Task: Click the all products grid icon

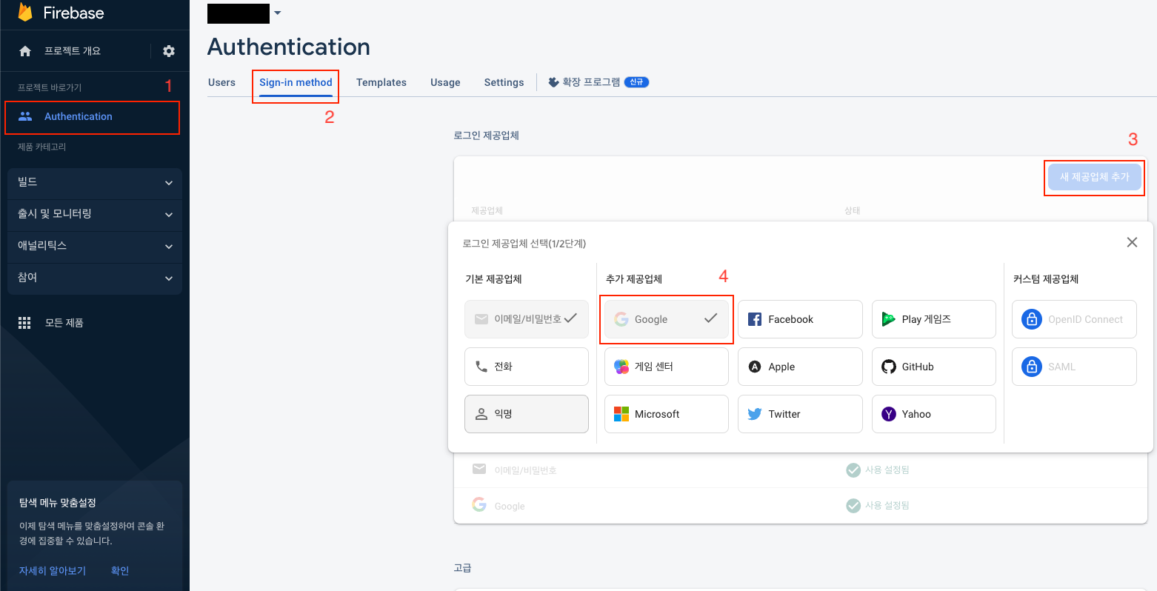Action: (x=24, y=323)
